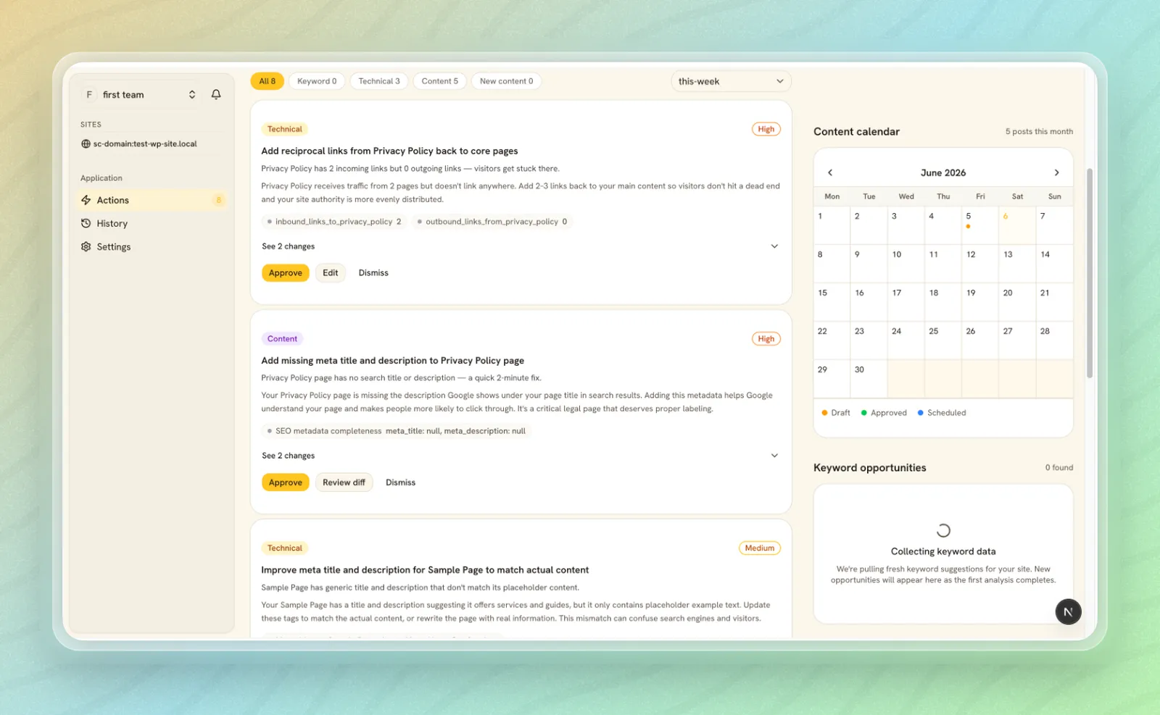
Task: Click the outbound_links_from_privacy_policy tag
Action: pyautogui.click(x=492, y=222)
